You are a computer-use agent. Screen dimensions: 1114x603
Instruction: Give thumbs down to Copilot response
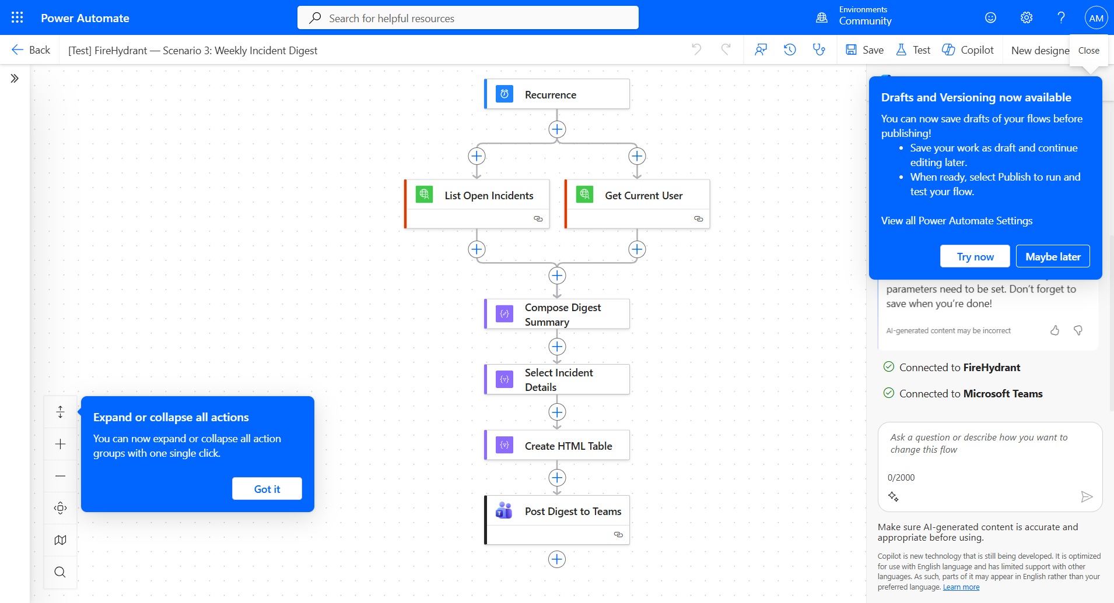[x=1078, y=330]
